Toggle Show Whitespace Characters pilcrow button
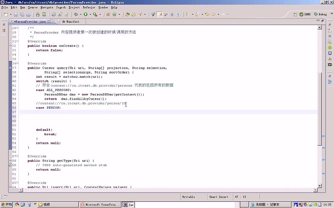Viewport: 334px width, 208px height. tap(178, 14)
